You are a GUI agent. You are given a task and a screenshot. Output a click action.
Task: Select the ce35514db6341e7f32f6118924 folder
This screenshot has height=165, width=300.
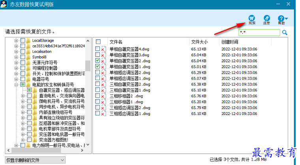pos(58,46)
